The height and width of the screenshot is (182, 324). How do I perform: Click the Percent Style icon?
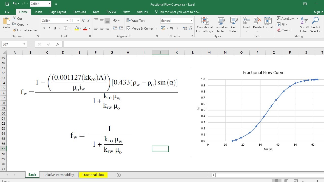point(172,28)
